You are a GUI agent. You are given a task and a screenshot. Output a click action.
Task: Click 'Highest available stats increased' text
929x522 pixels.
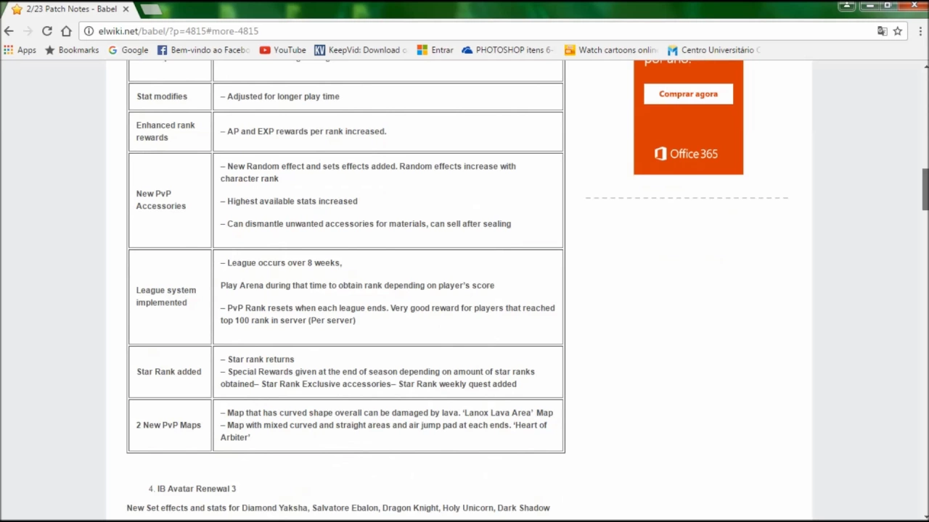click(292, 201)
